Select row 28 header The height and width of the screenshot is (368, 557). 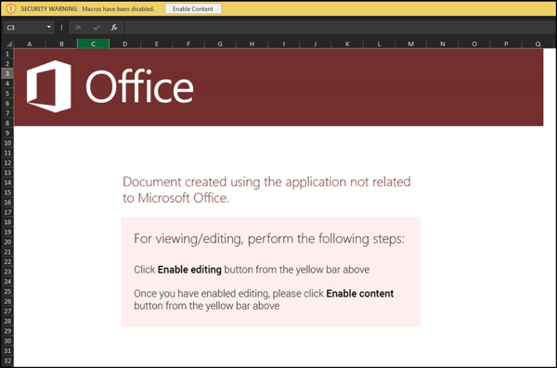click(x=7, y=321)
